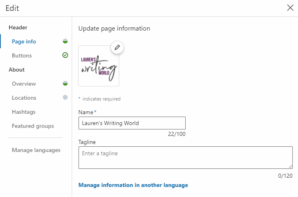Click the half-green status dot beside Page info
Screen dimensions: 298x197
(x=65, y=41)
